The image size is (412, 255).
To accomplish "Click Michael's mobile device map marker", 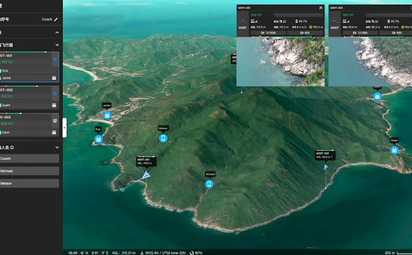I will pos(210,184).
